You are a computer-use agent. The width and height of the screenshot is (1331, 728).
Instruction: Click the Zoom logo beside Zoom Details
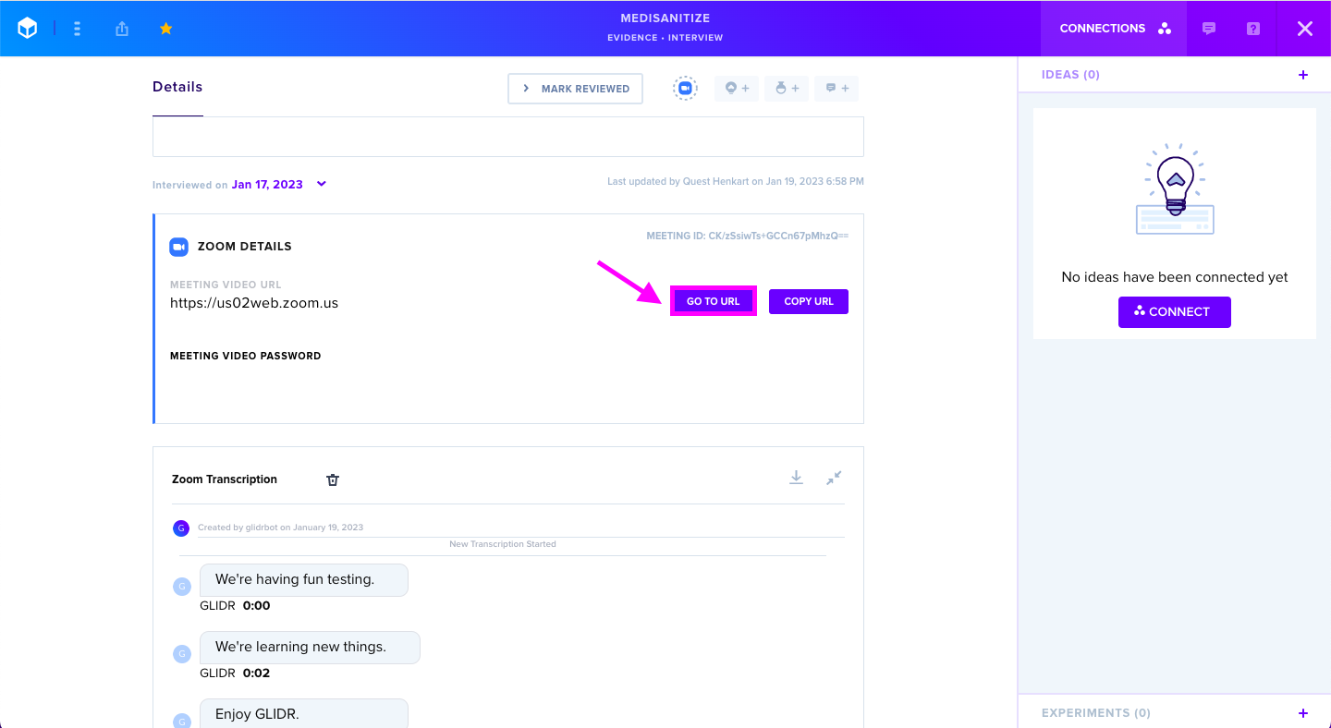tap(178, 247)
